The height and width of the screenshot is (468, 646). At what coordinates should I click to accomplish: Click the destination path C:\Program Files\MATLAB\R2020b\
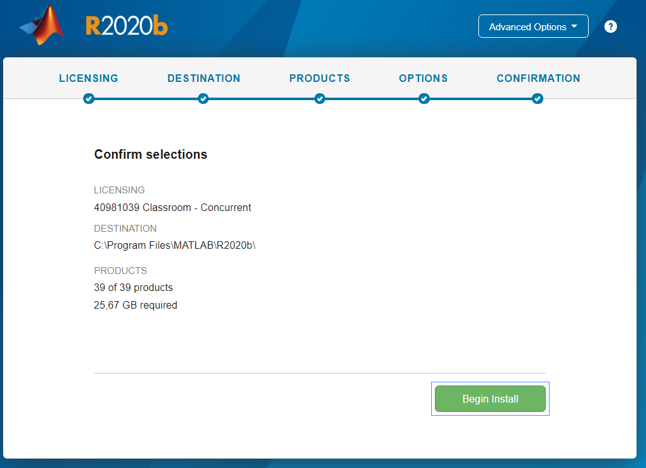pos(175,245)
